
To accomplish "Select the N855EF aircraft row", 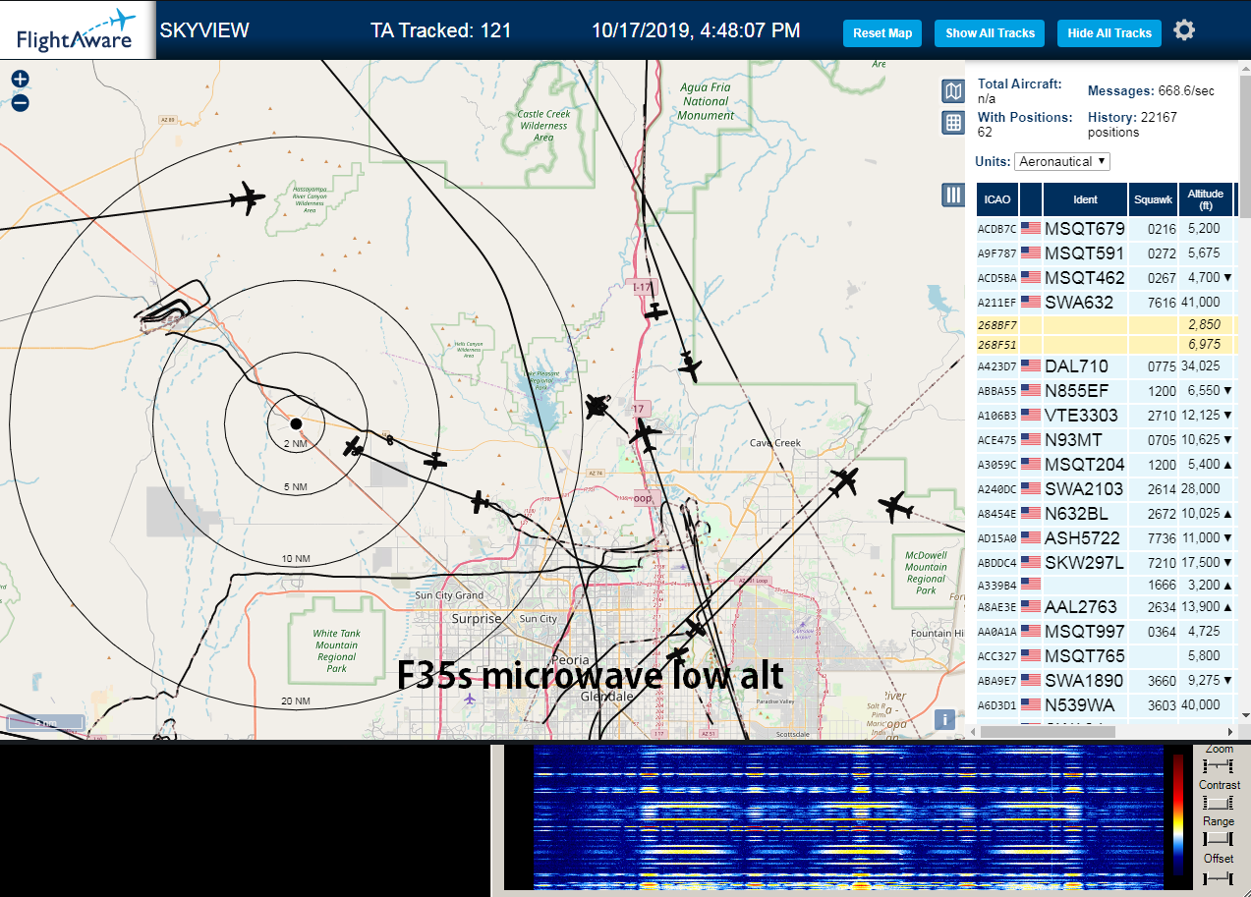I will 1107,390.
